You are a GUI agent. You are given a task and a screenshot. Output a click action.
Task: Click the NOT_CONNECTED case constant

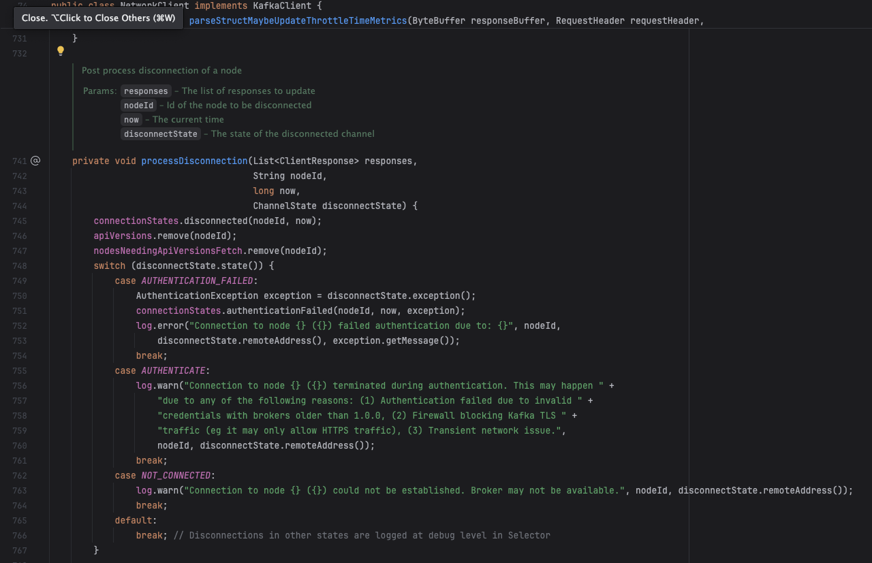pos(176,475)
